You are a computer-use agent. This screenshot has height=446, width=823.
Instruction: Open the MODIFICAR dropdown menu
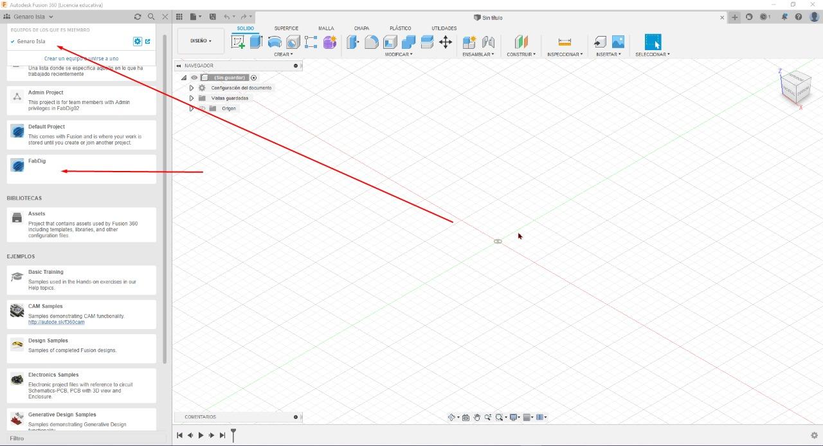(x=399, y=55)
